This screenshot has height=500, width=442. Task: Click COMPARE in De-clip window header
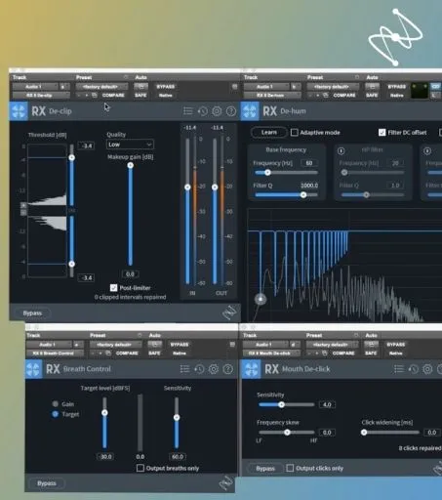[x=113, y=96]
